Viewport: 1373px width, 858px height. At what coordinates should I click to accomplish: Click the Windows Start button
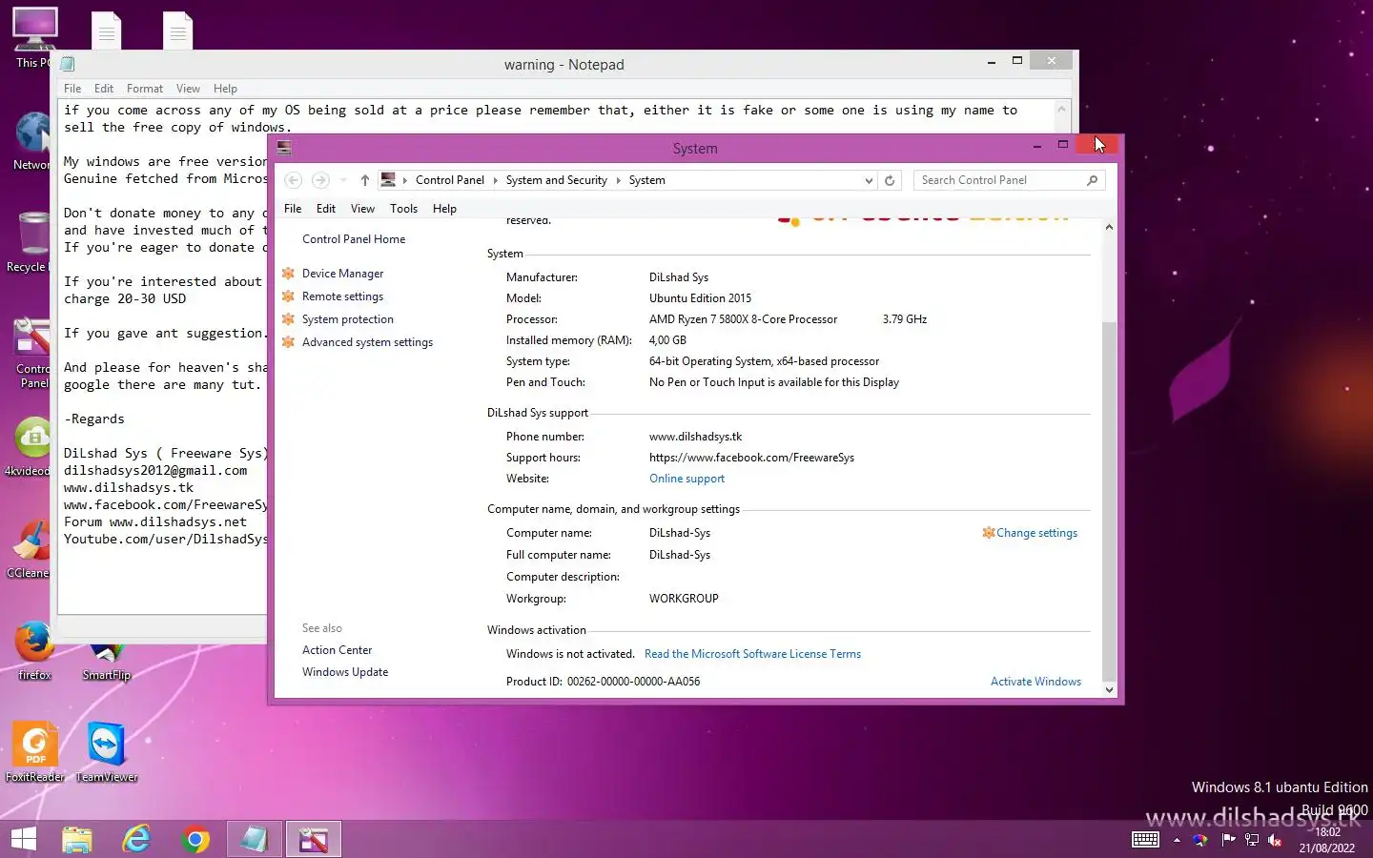(x=24, y=840)
